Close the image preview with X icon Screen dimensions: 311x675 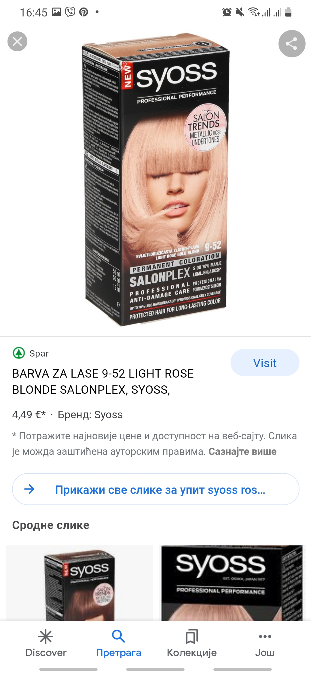coord(17,42)
